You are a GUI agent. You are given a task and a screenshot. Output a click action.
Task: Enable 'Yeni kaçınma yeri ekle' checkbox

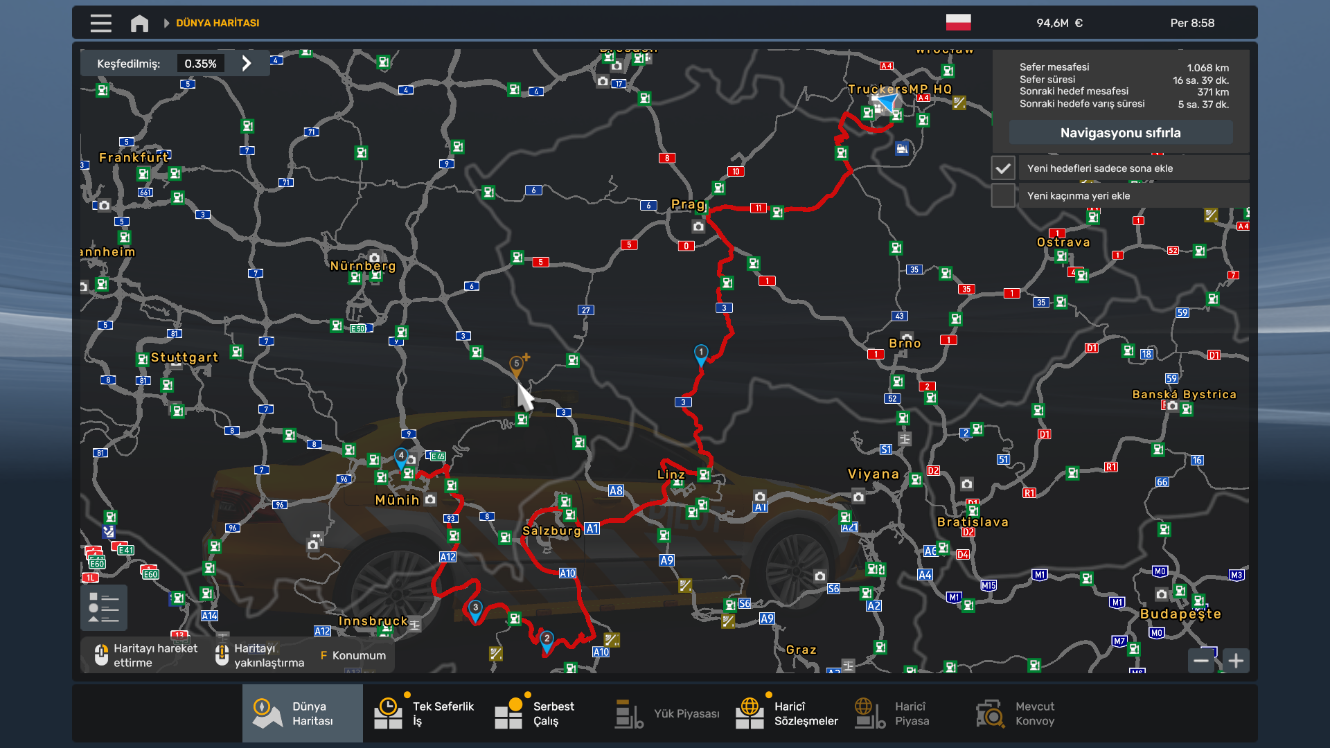click(1003, 196)
